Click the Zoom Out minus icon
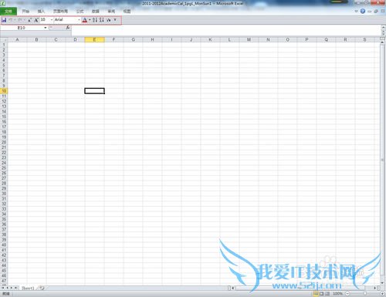The image size is (386, 297). (347, 293)
